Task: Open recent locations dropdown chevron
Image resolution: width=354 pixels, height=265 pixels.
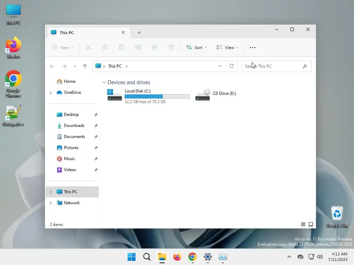Action: [75, 66]
